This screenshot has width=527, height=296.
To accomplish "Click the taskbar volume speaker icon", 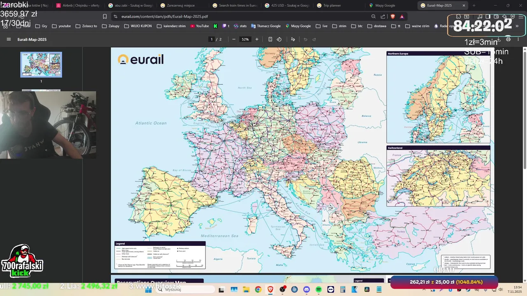I will click(500, 289).
